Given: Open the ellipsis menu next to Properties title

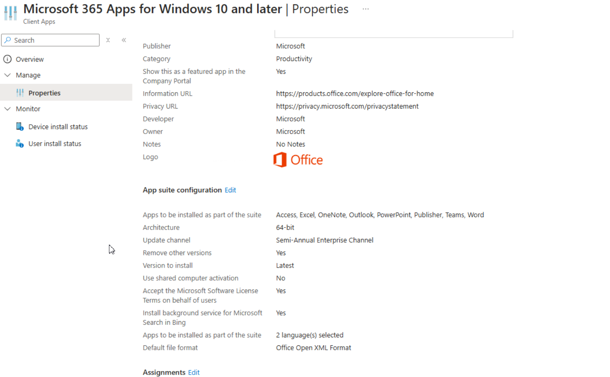Looking at the screenshot, I should coord(365,9).
